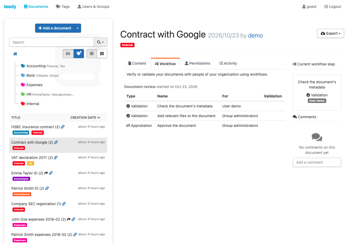Click share arrow icon on Emma Taylor ID
Screen dimensions: 349x244
click(46, 173)
